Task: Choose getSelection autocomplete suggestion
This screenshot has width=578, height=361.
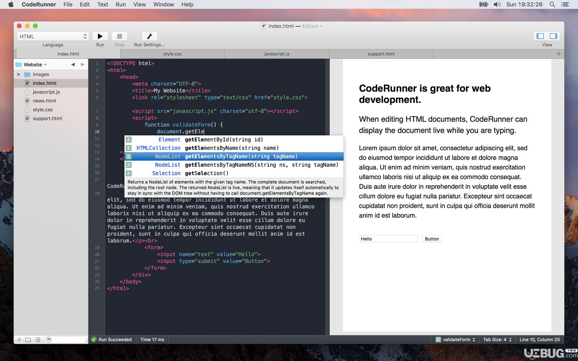Action: pos(234,173)
